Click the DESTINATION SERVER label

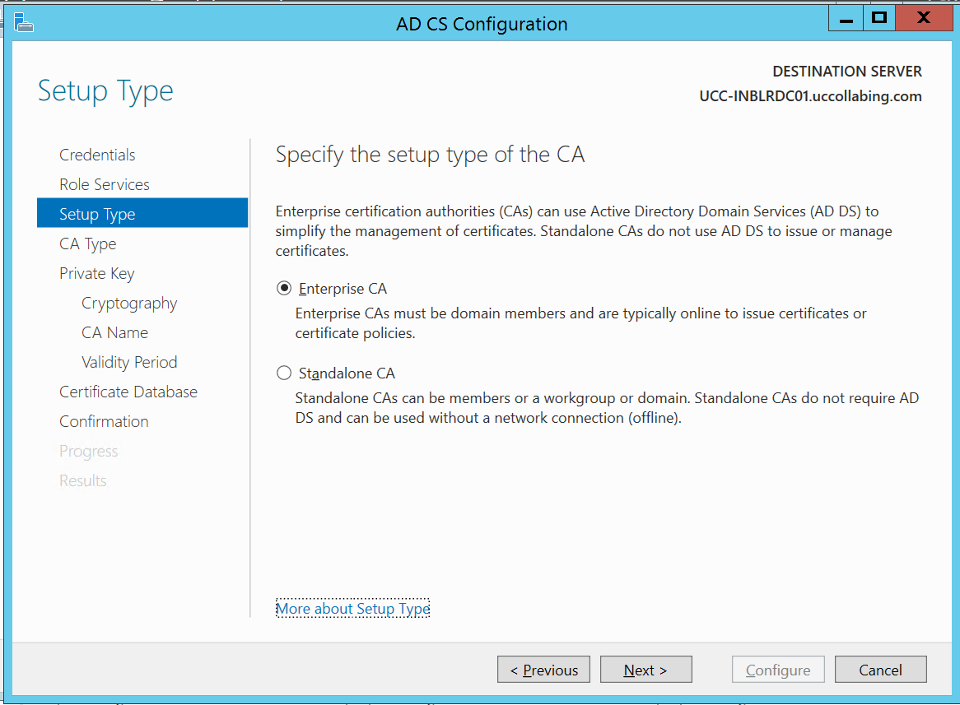point(847,72)
